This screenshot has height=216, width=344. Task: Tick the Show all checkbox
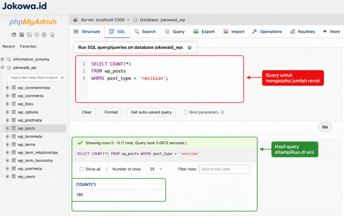click(x=81, y=169)
